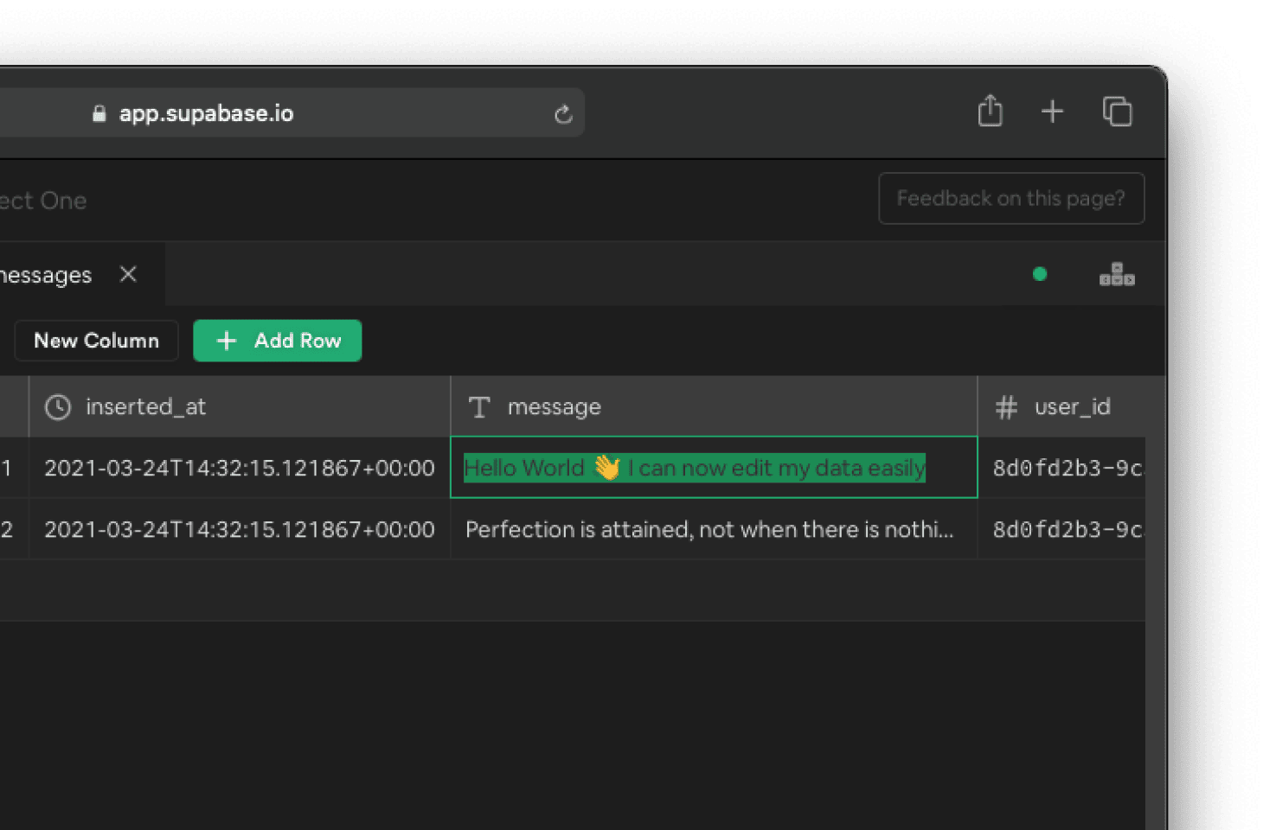The height and width of the screenshot is (830, 1263).
Task: Click the clock icon on inserted_at column
Action: tap(57, 406)
